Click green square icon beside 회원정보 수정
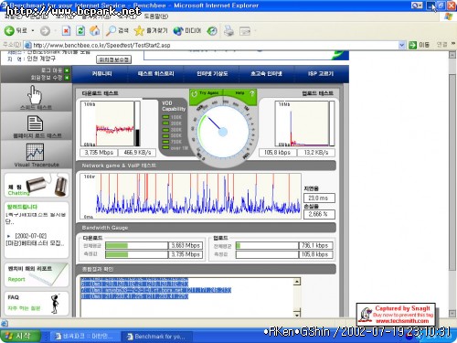Viewport: 457px width, 343px height. 67,78
